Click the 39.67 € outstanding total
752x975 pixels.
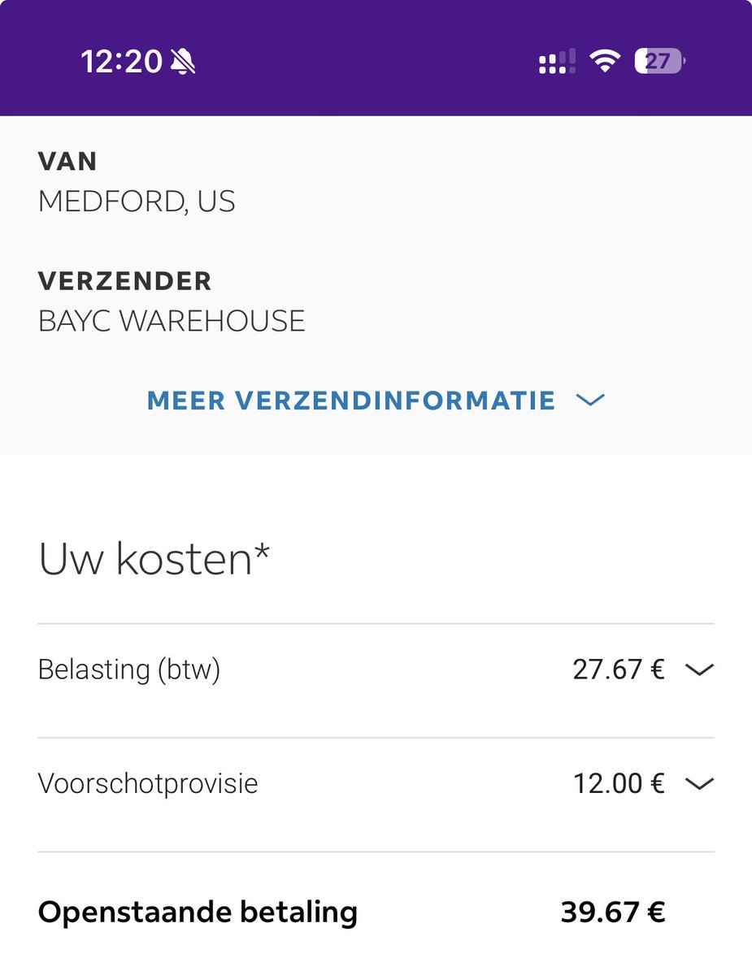coord(613,912)
